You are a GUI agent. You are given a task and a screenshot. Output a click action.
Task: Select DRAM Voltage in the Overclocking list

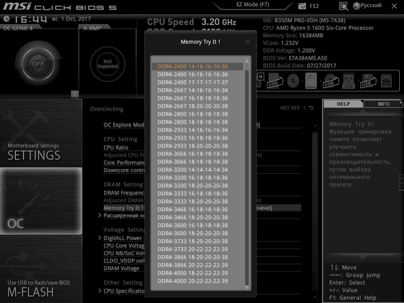[x=121, y=268]
